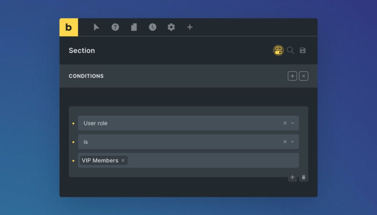Image resolution: width=377 pixels, height=215 pixels.
Task: Select the cursor pointer tool in the toolbar
Action: pos(96,27)
